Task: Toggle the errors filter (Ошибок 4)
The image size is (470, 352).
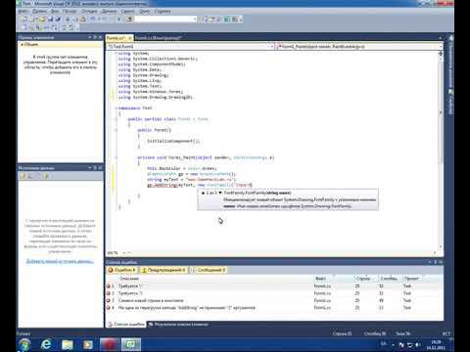Action: coord(121,270)
